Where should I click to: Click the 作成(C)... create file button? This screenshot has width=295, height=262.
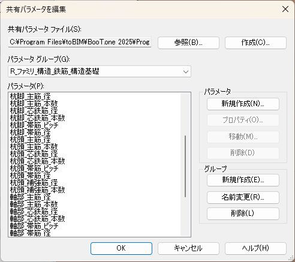pos(255,43)
